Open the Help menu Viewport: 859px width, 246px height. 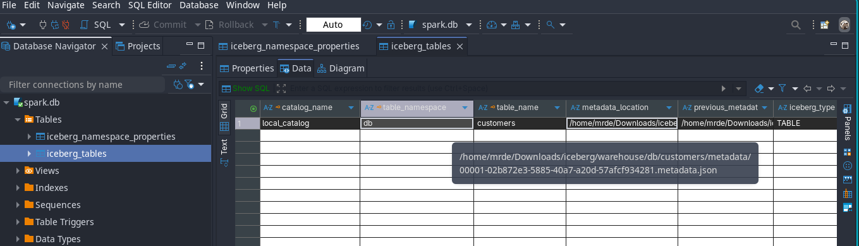coord(277,5)
